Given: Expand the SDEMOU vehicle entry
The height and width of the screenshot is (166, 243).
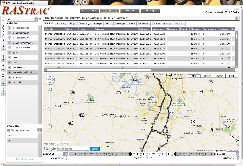Looking at the screenshot, I should (x=9, y=77).
